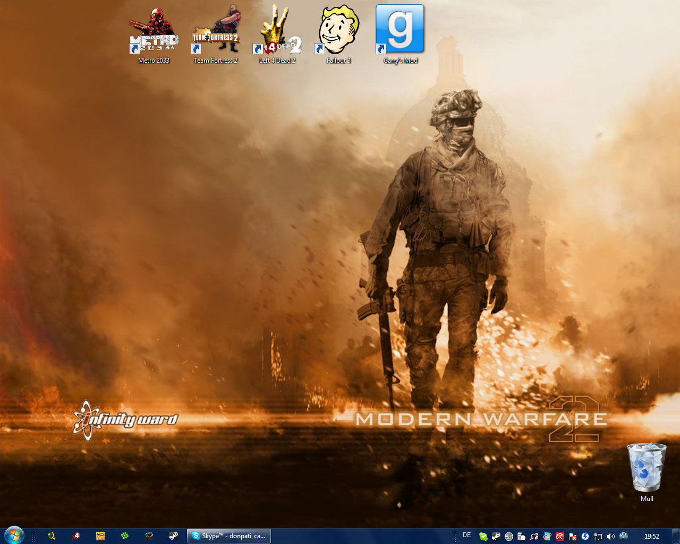Open the network connection tray icon
This screenshot has height=544, width=680.
[x=598, y=537]
